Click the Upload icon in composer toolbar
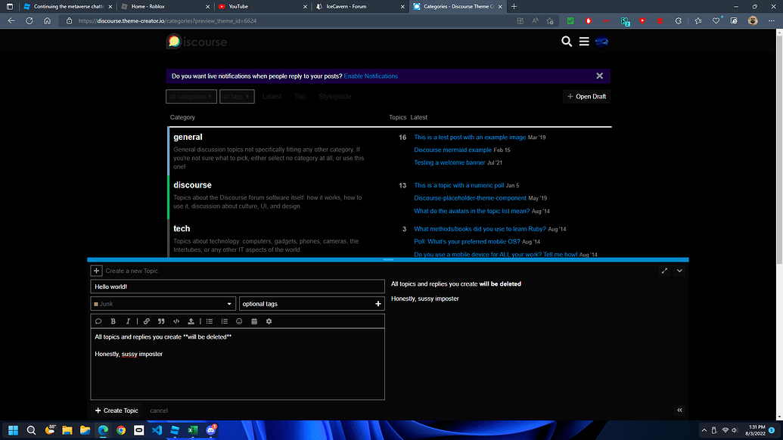This screenshot has width=783, height=440. tap(191, 321)
